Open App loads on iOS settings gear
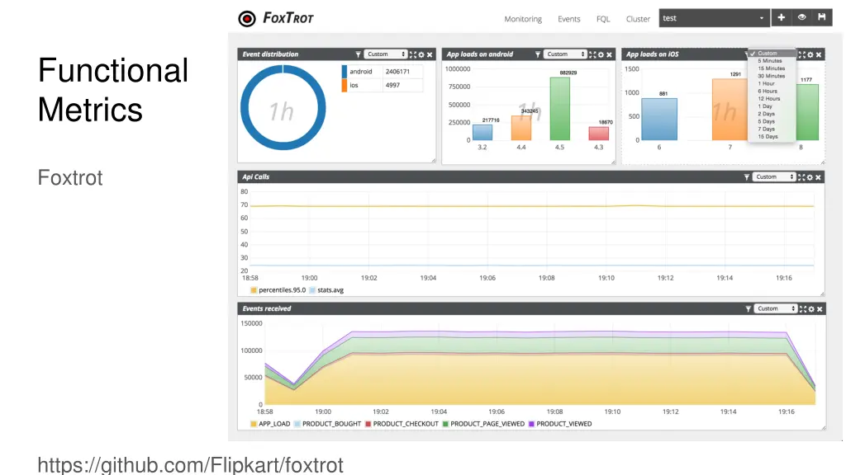 click(810, 54)
